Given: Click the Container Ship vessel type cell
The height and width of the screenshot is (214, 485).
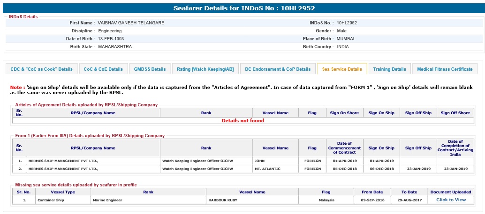Looking at the screenshot, I should 51,200.
